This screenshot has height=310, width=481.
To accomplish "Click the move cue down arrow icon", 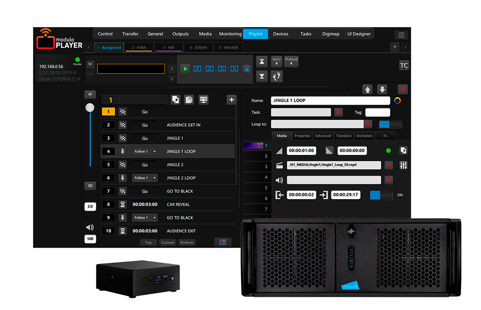I will [382, 90].
